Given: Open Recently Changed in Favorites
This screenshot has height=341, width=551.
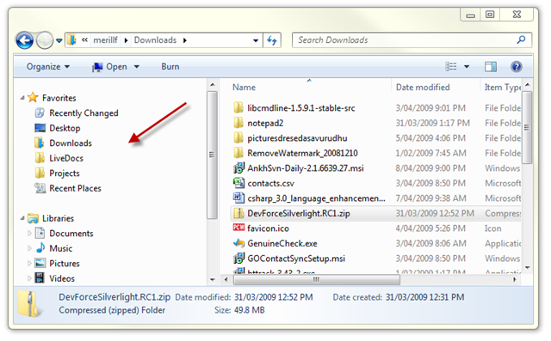Looking at the screenshot, I should tap(84, 113).
